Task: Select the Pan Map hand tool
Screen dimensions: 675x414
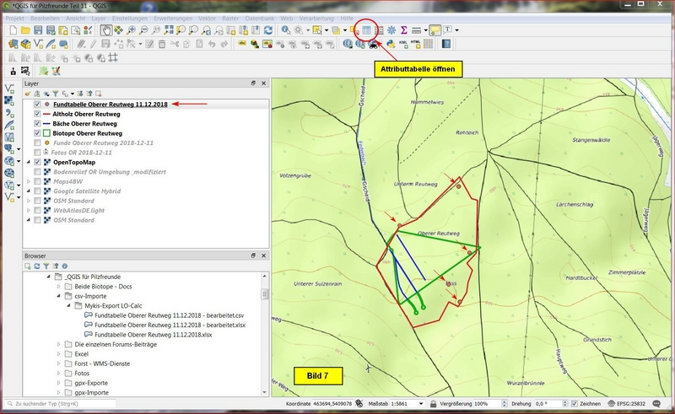Action: (x=105, y=30)
